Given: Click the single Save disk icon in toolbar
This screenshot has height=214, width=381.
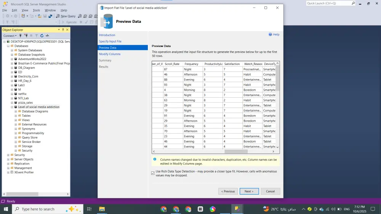Looking at the screenshot, I should [x=45, y=16].
